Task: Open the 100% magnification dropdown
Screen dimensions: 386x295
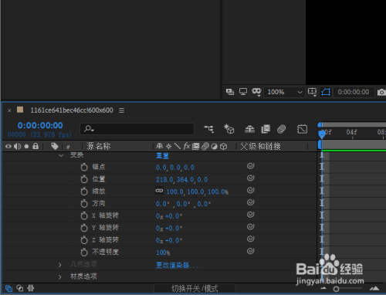Action: click(x=285, y=92)
